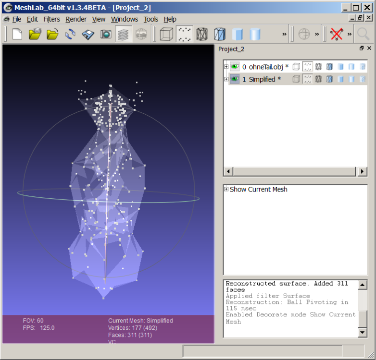This screenshot has width=376, height=360.
Task: Set wireframe mode for ohneTail.obj layer
Action: (318, 67)
